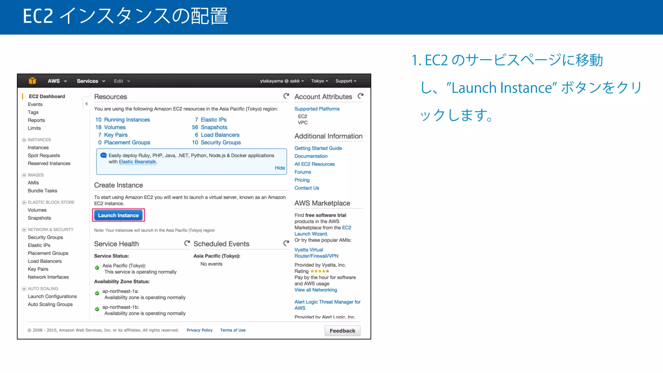Screen dimensions: 663x373
Task: Refresh the Service Health section
Action: tap(187, 243)
